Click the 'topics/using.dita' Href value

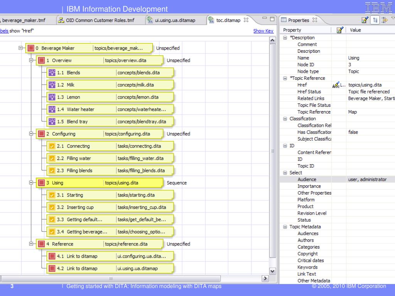point(365,85)
